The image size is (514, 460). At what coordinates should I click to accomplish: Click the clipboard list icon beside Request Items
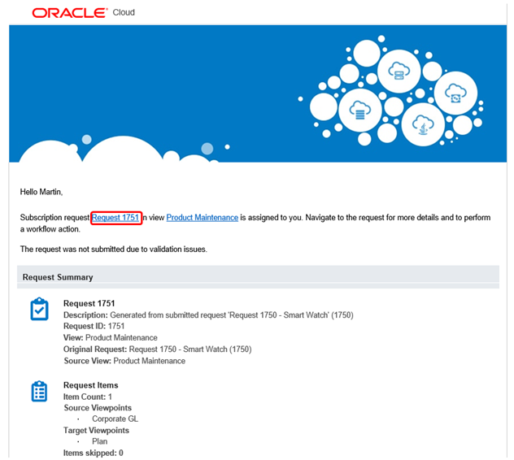click(39, 391)
